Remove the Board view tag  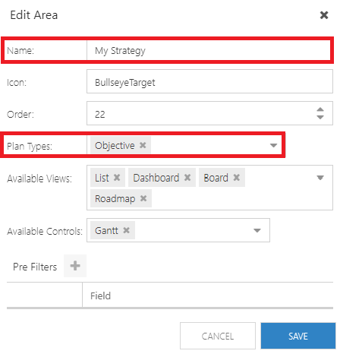(236, 178)
